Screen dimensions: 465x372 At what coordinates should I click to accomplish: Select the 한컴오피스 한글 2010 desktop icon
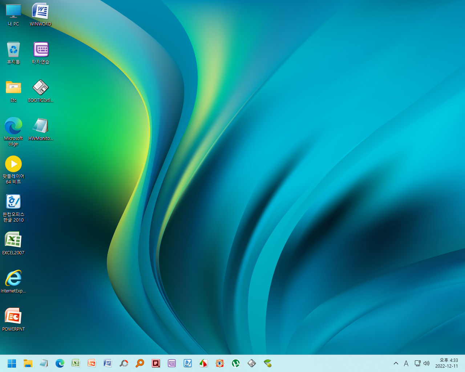click(x=13, y=208)
